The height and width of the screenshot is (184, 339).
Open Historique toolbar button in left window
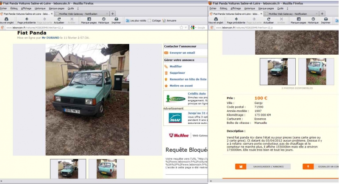click(x=103, y=20)
